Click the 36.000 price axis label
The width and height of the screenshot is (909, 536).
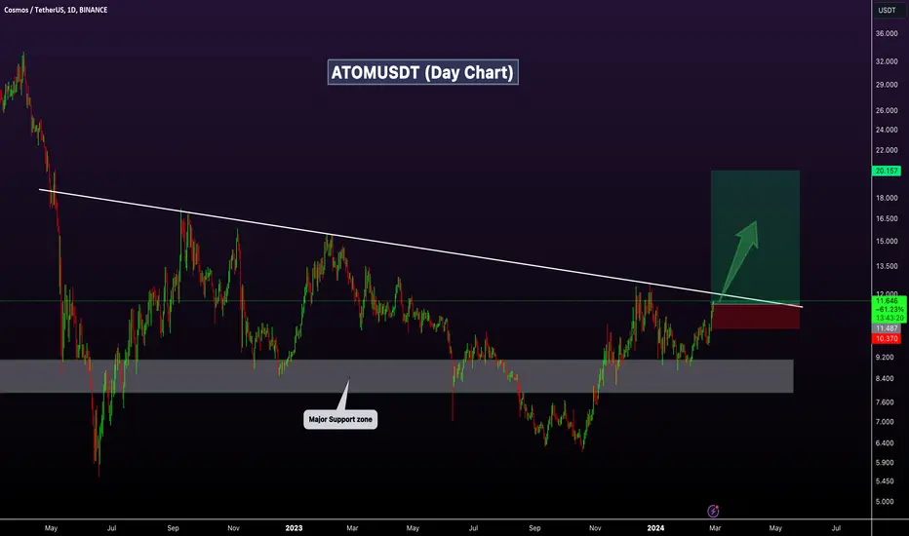887,33
